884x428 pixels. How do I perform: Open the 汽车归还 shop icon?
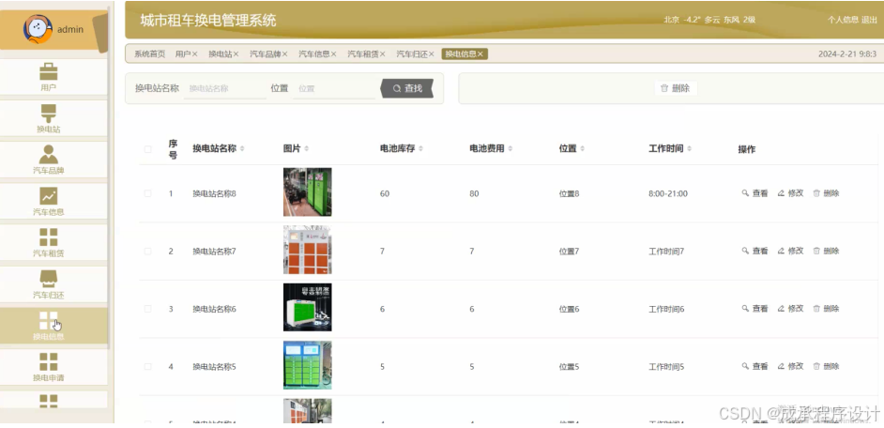49,279
